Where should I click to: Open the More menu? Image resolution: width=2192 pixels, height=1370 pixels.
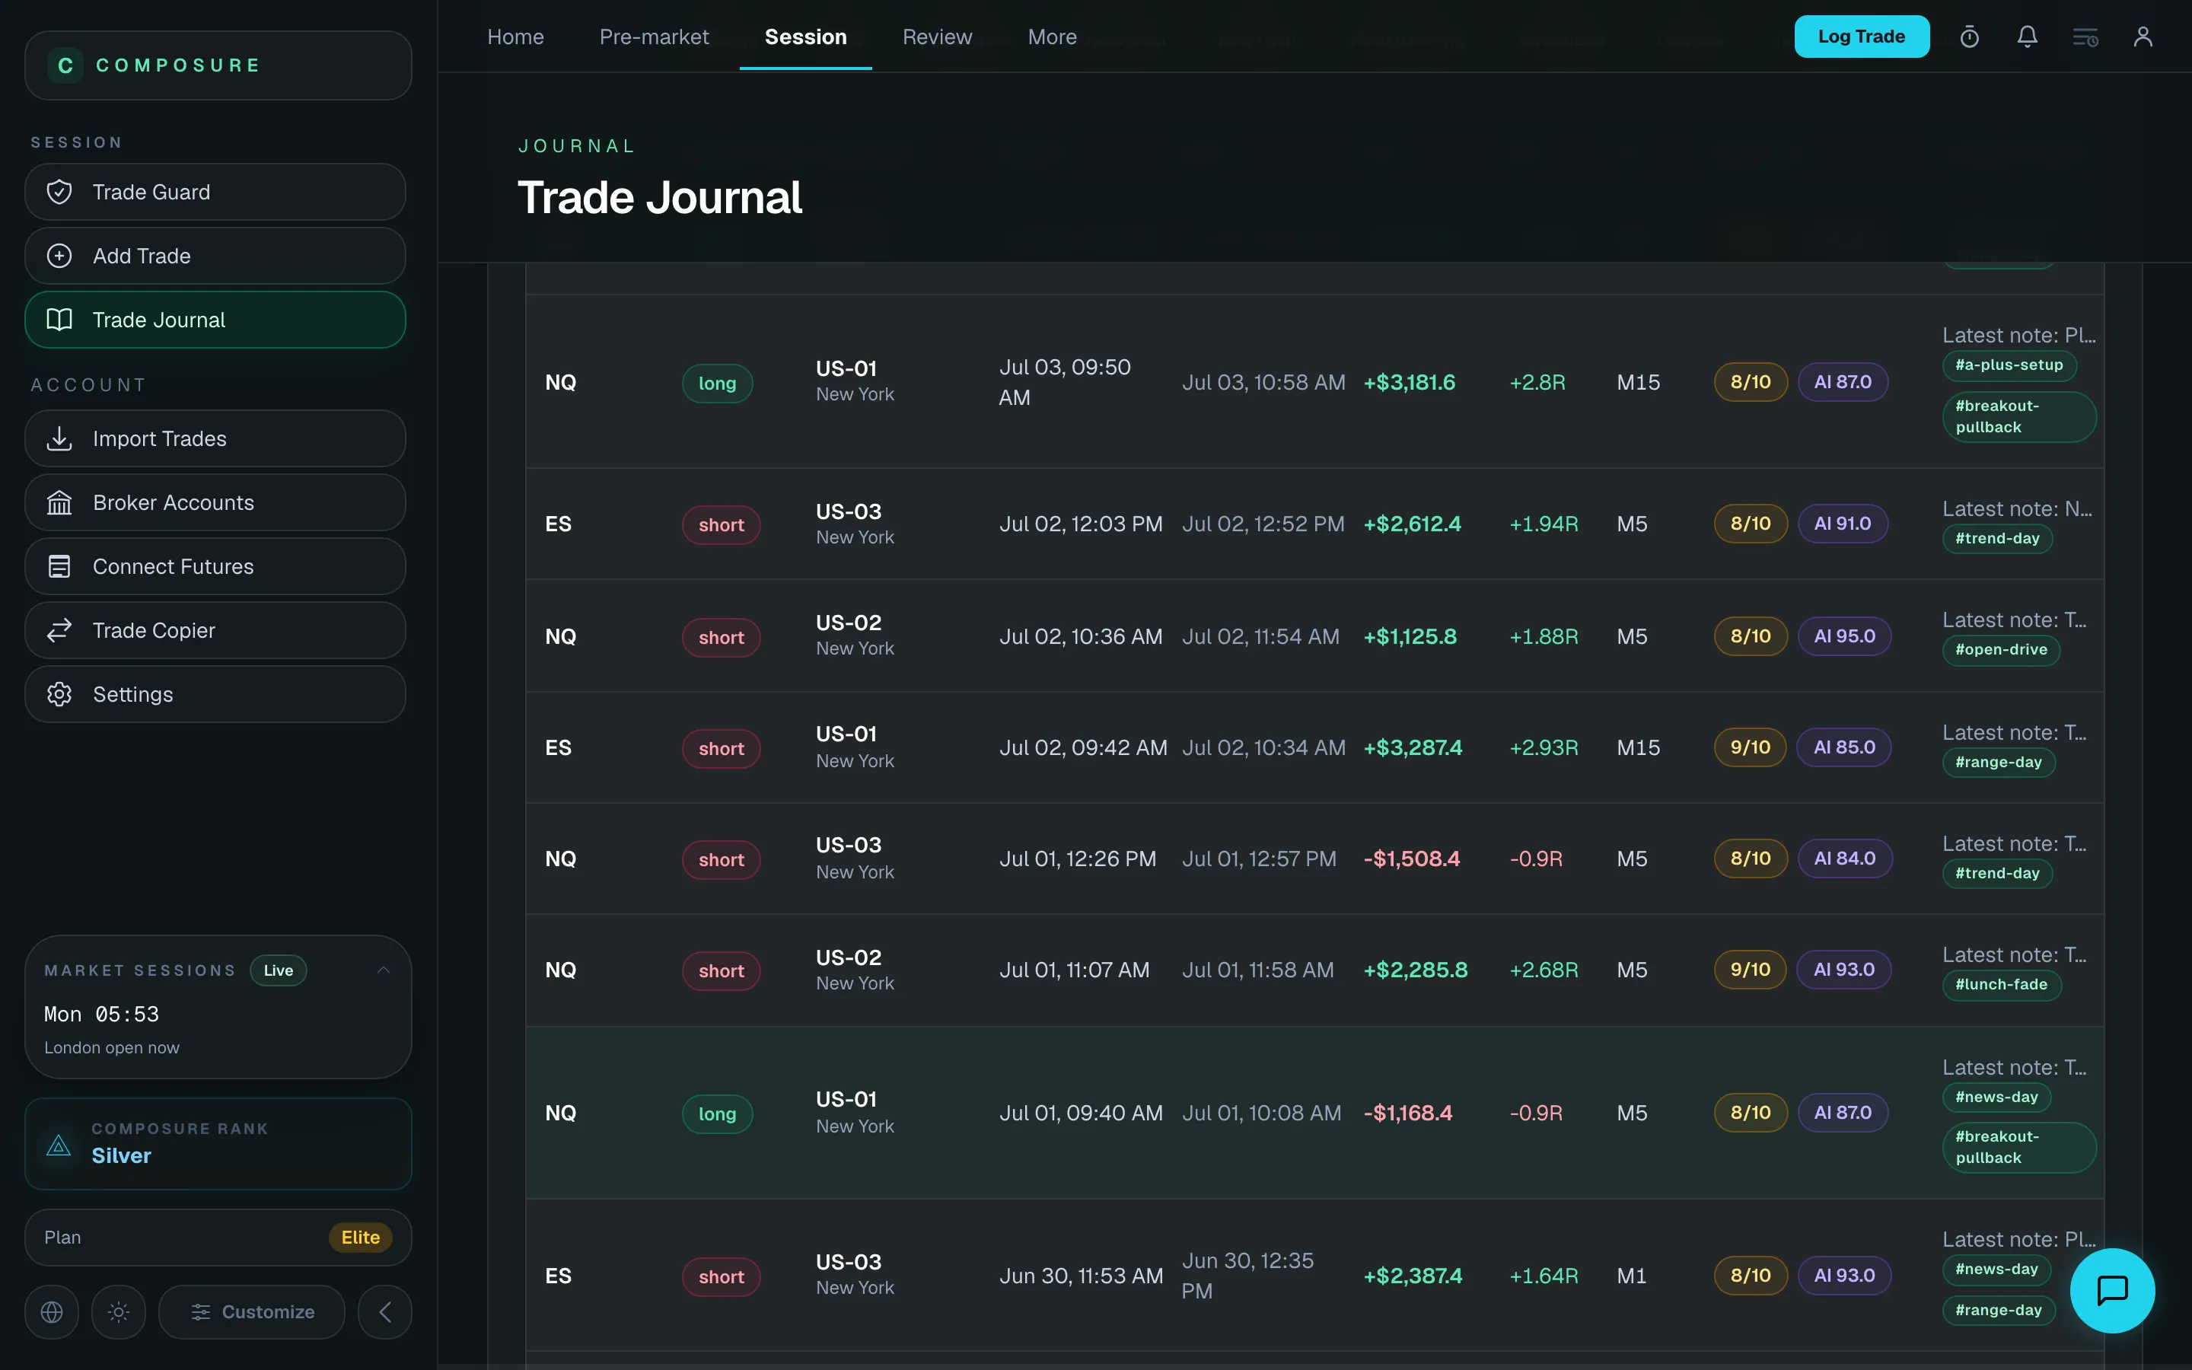click(x=1053, y=37)
